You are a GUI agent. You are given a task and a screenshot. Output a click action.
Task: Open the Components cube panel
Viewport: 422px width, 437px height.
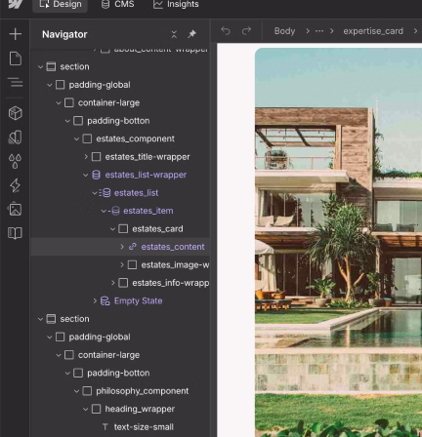click(x=16, y=113)
